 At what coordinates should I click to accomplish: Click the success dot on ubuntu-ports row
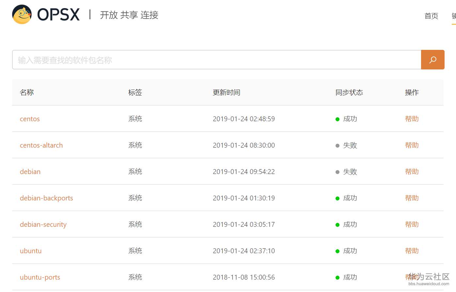[337, 277]
